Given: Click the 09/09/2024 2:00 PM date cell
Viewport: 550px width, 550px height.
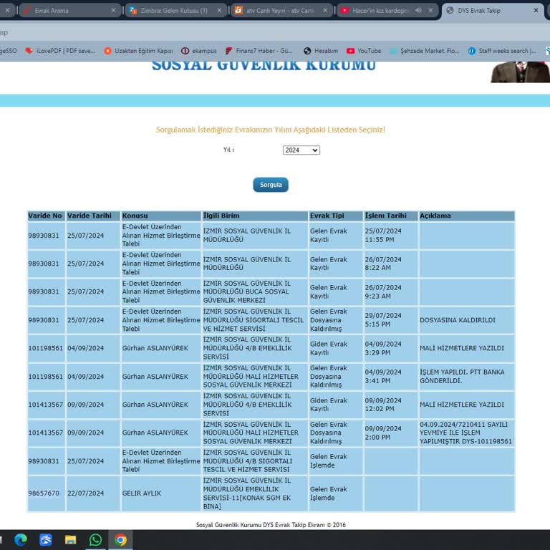Looking at the screenshot, I should click(391, 433).
